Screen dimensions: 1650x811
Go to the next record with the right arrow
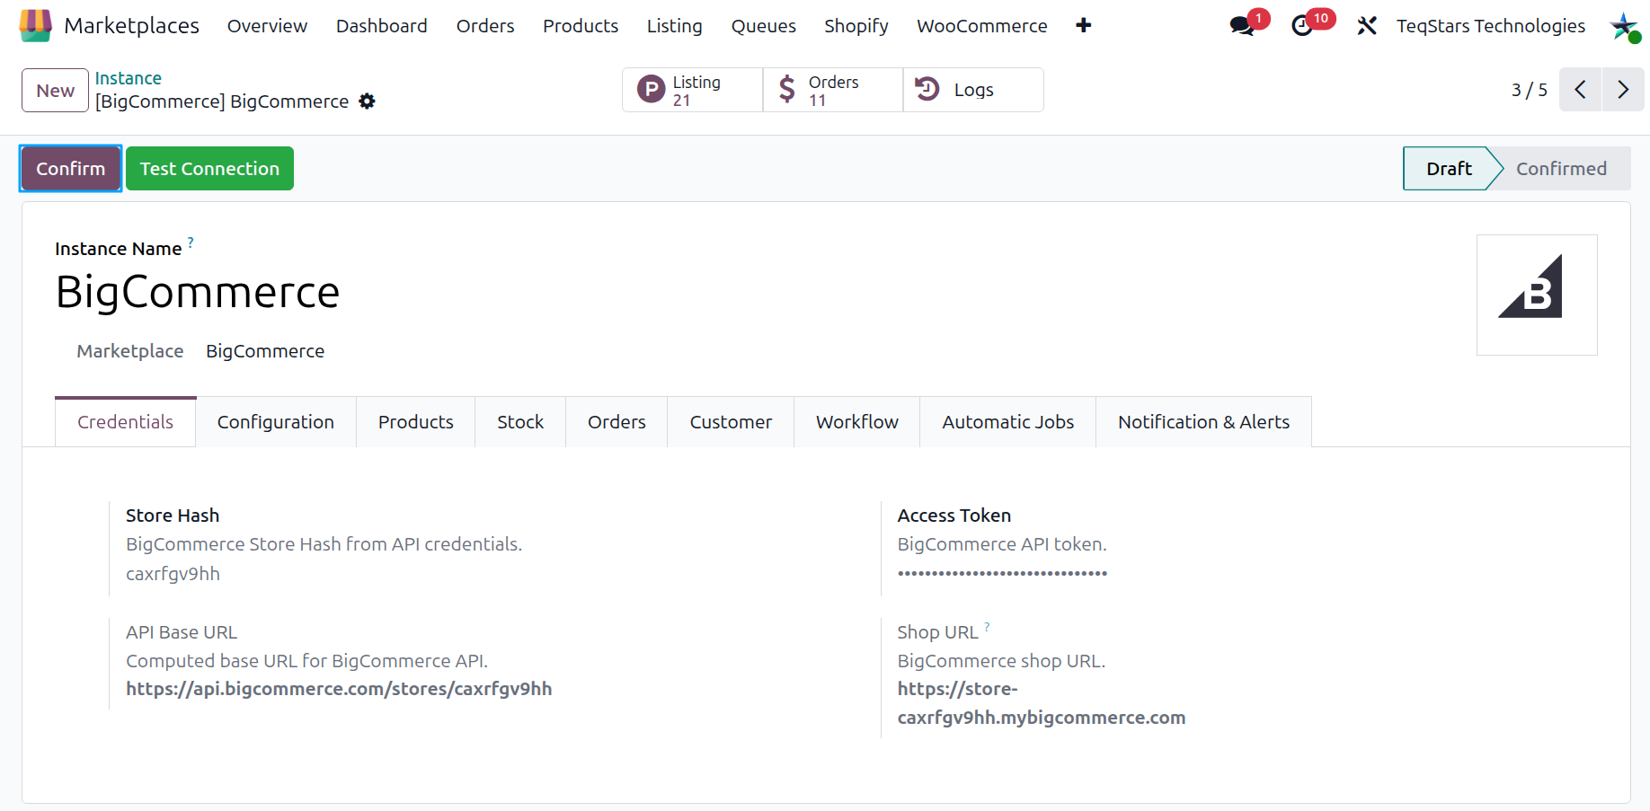[x=1623, y=90]
